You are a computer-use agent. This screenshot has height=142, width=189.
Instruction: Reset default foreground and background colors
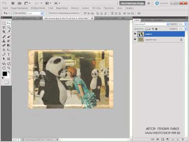click(3, 78)
